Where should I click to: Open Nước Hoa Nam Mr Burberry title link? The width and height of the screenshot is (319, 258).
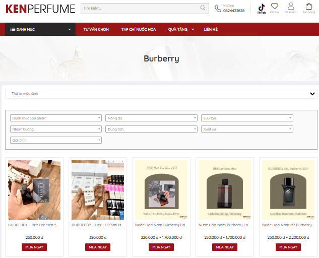tap(288, 225)
